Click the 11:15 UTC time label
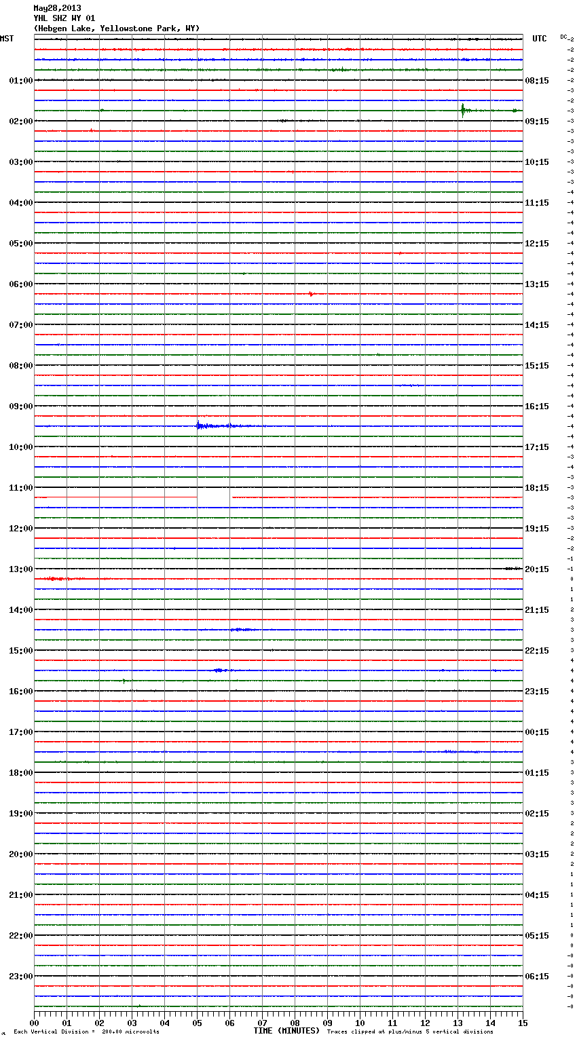Viewport: 577px width, 1041px height. coord(537,203)
